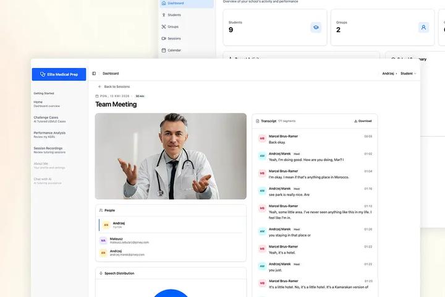Open the Student role dropdown

pyautogui.click(x=409, y=74)
